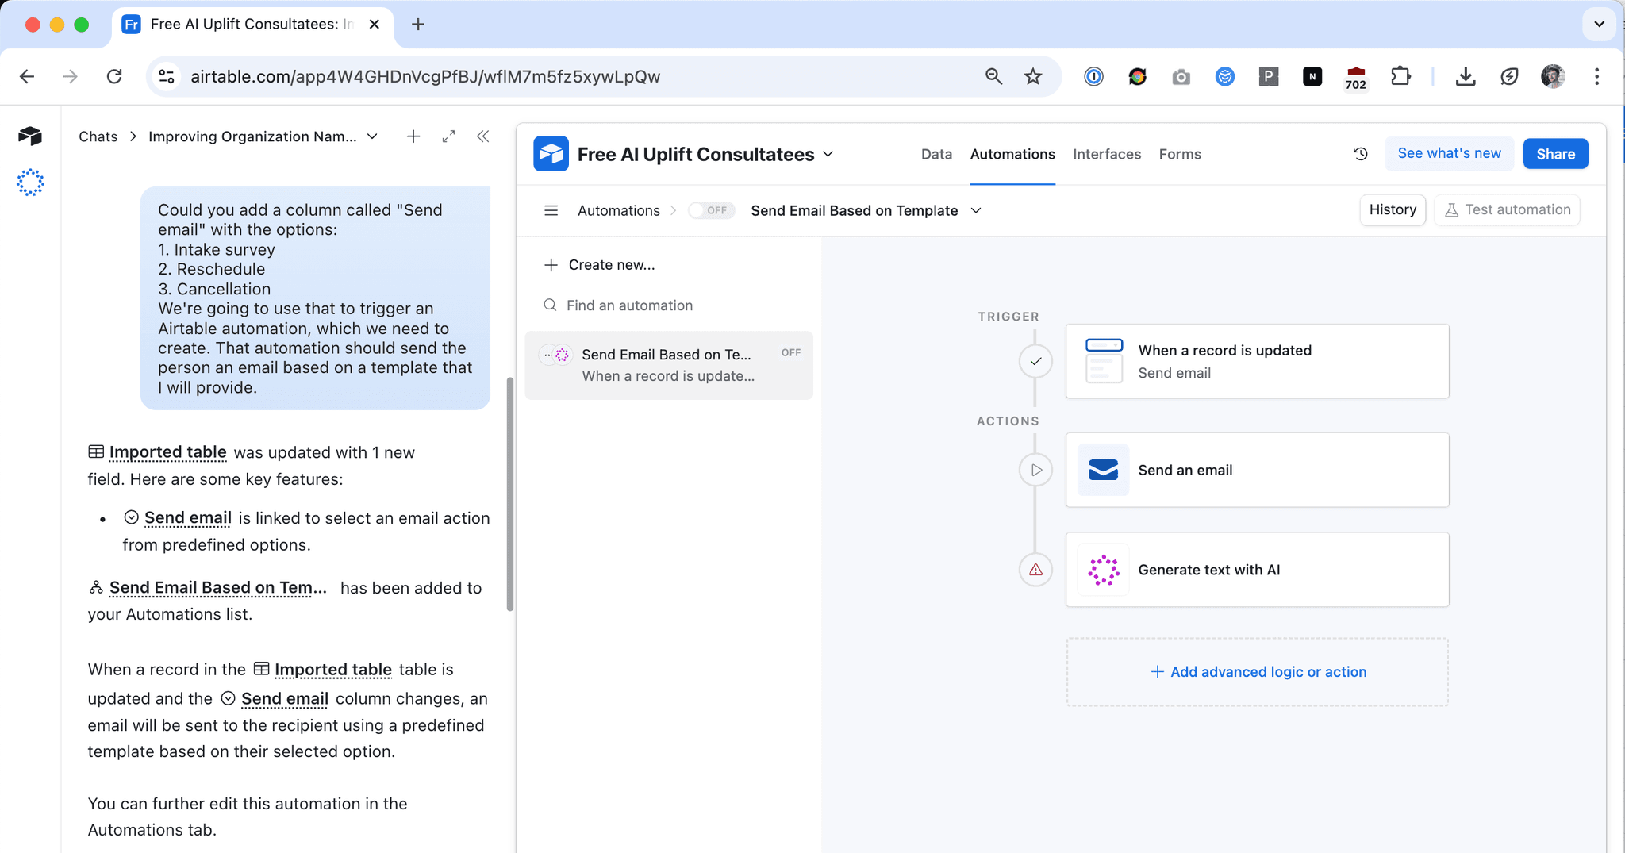Image resolution: width=1625 pixels, height=853 pixels.
Task: Click the Share button
Action: coord(1555,154)
